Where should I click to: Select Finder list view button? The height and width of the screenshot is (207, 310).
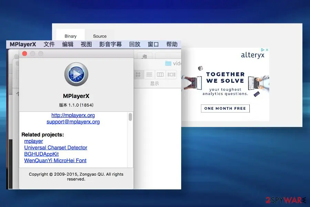[149, 75]
